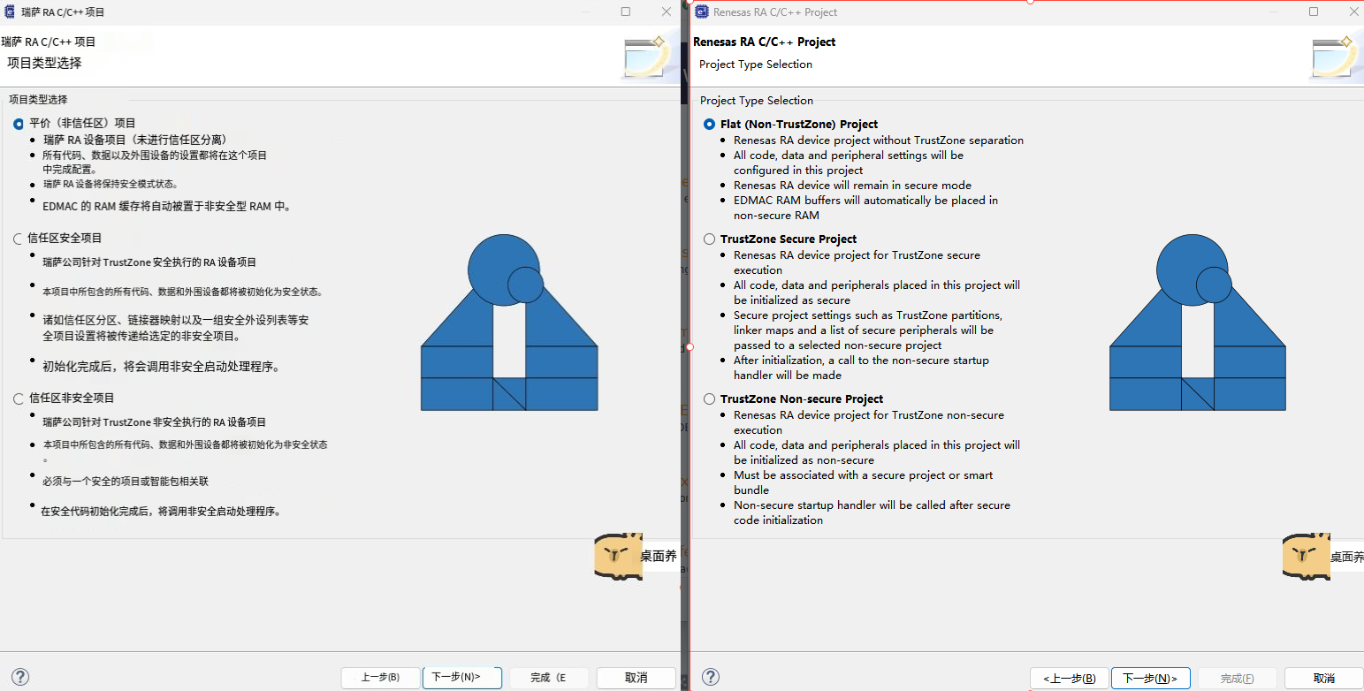
Task: Click the capybara desktop pet over the Chinese dialog
Action: click(x=618, y=557)
